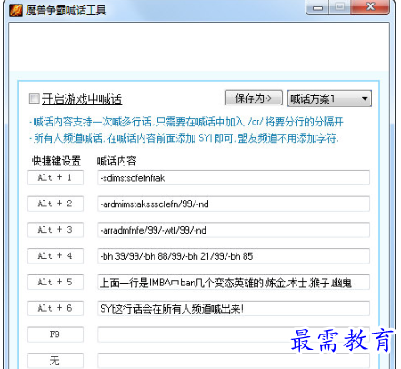Click the 保存为-> button

point(254,98)
